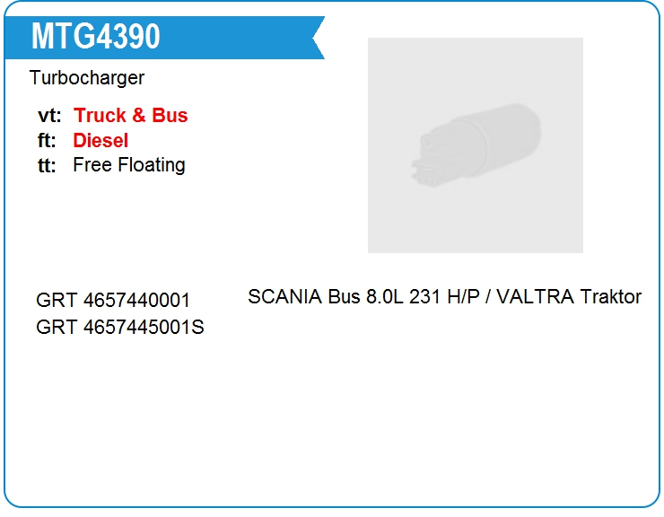Select the Turbocharger product type text
The width and height of the screenshot is (664, 517).
[x=87, y=78]
